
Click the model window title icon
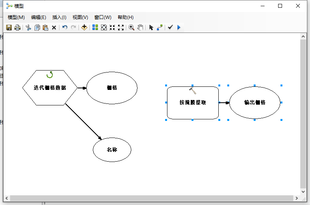(x=9, y=6)
